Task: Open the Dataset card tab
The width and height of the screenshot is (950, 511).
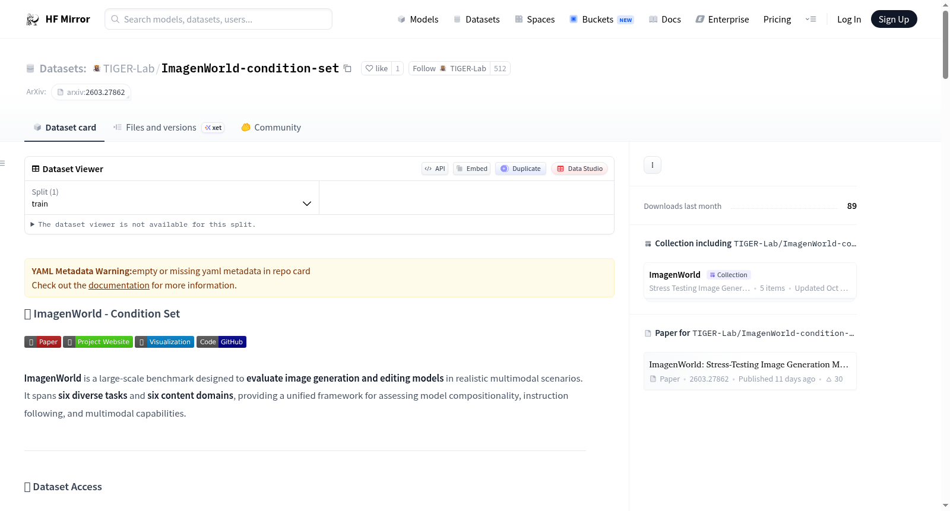Action: pyautogui.click(x=64, y=128)
